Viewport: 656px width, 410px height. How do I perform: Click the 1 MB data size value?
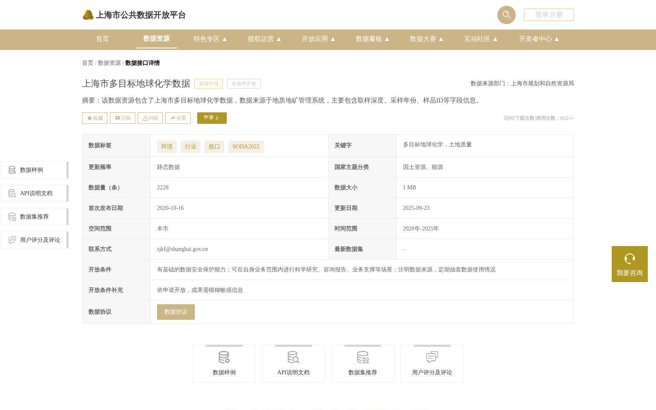pyautogui.click(x=410, y=188)
